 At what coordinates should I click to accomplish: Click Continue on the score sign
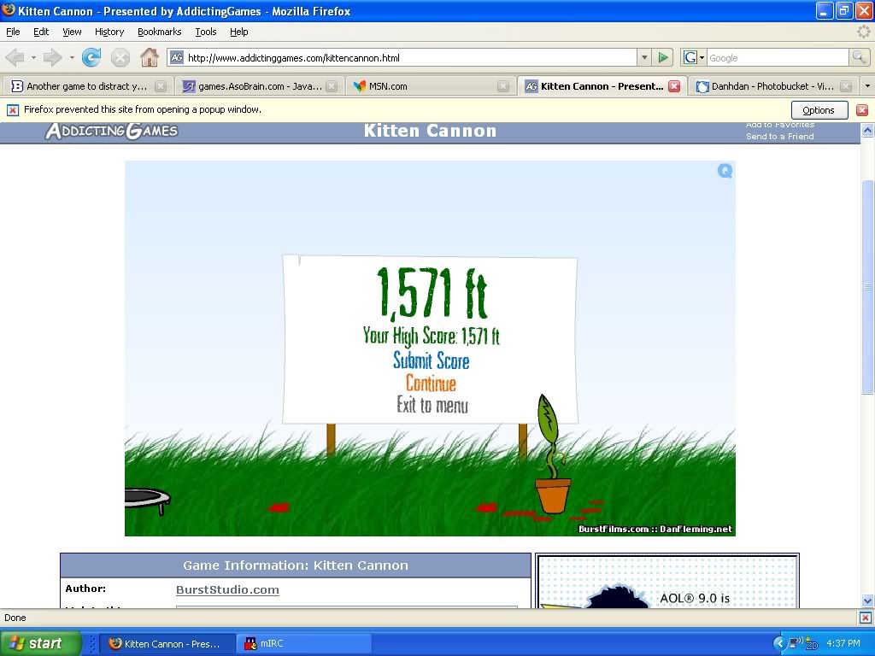tap(431, 384)
